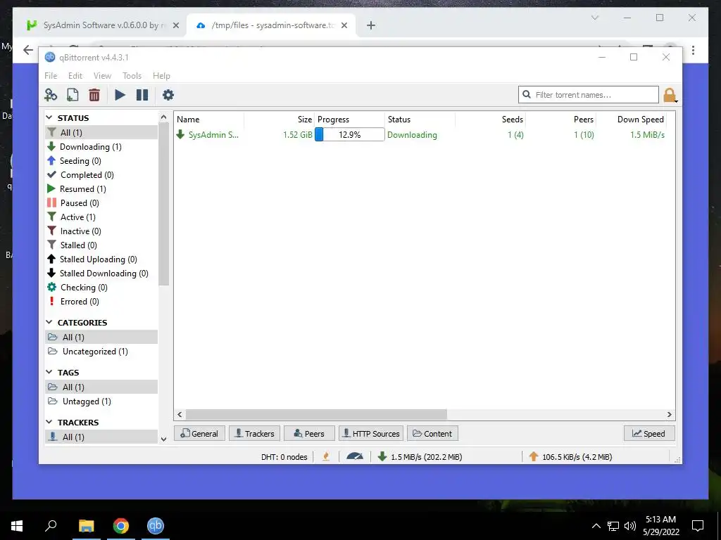This screenshot has width=721, height=540.
Task: Select the Stalled (0) filter
Action: pos(101,245)
